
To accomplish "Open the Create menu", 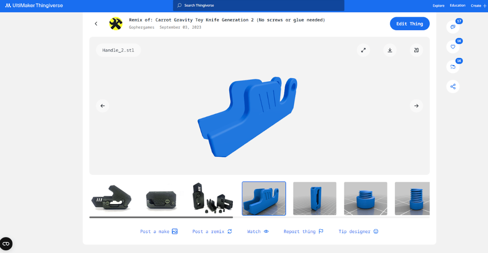I will (478, 6).
